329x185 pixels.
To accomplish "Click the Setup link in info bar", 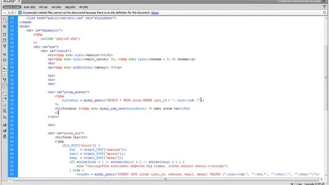I will [155, 12].
